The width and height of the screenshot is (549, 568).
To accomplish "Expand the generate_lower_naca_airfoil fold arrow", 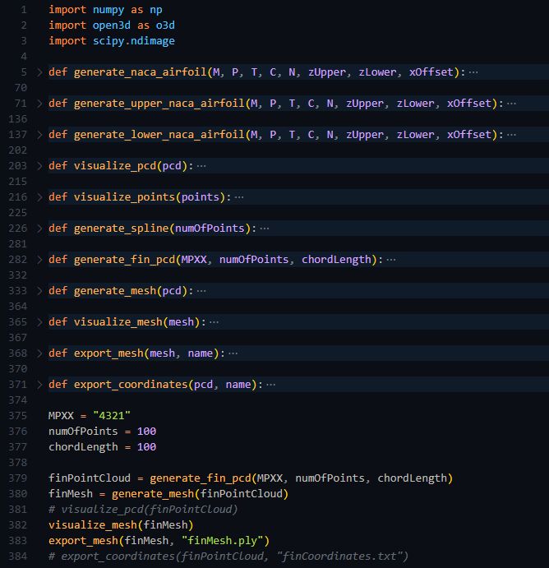I will point(39,135).
